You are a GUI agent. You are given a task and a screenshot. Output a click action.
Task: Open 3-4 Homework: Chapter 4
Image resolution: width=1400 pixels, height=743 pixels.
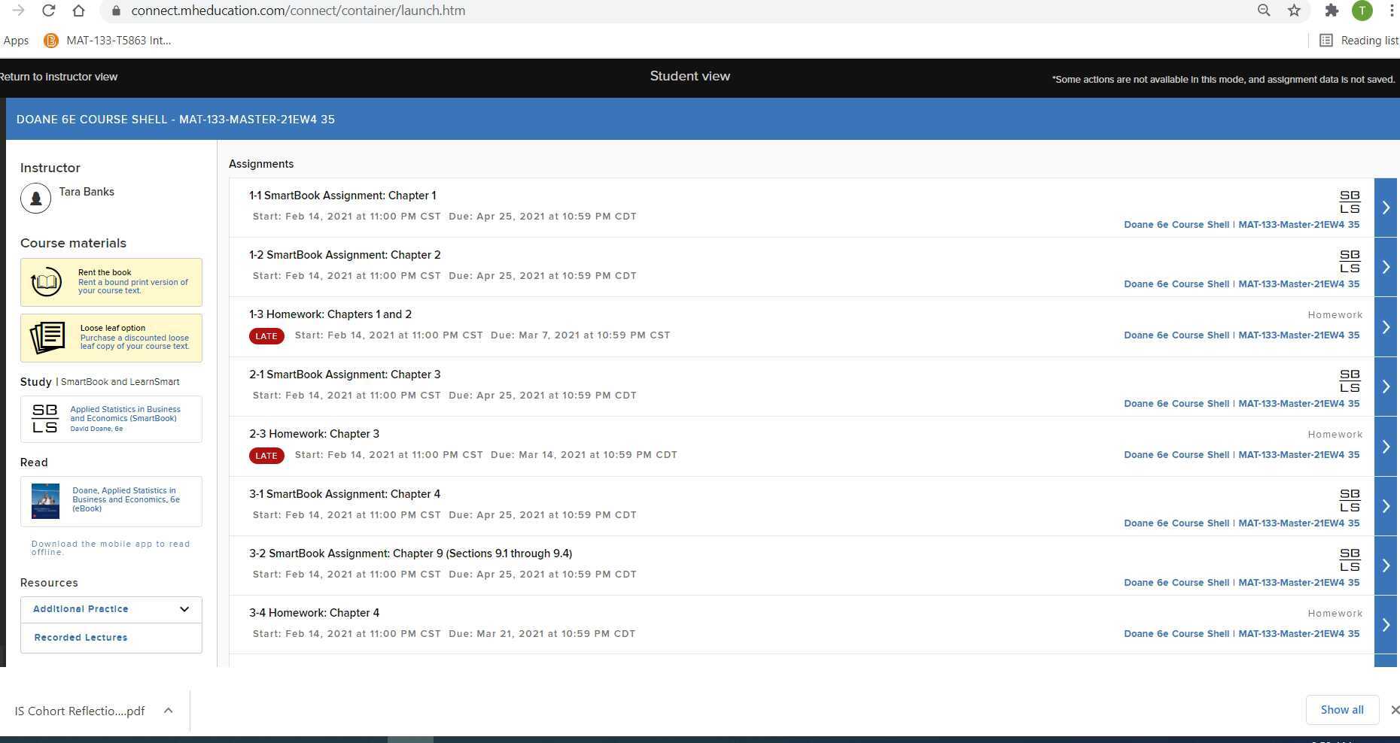[314, 613]
